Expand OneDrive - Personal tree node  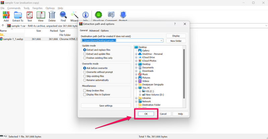tap(136, 54)
